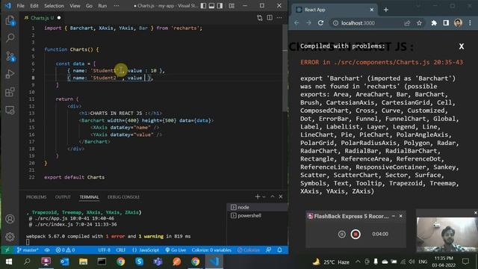Close the React App browser tab

tap(372, 10)
